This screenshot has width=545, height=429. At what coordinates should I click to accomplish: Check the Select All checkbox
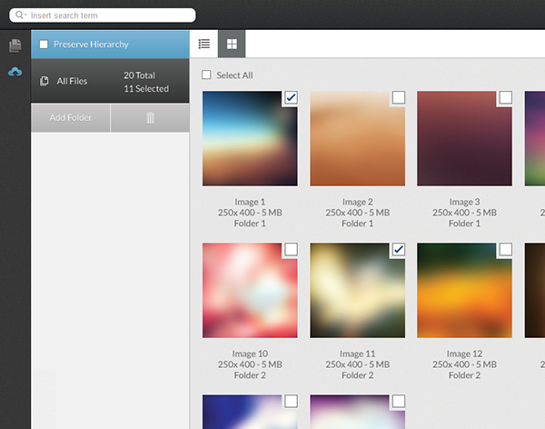click(x=206, y=75)
